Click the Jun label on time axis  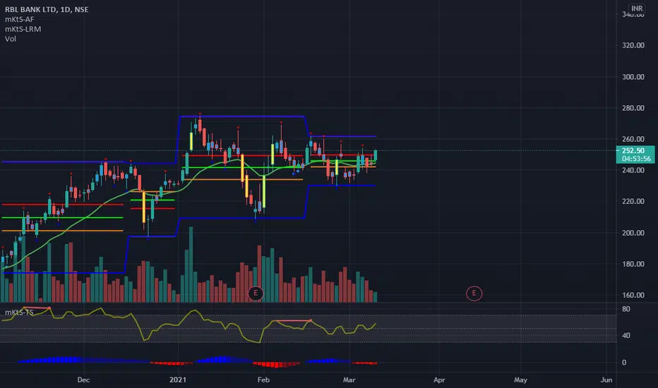(606, 380)
